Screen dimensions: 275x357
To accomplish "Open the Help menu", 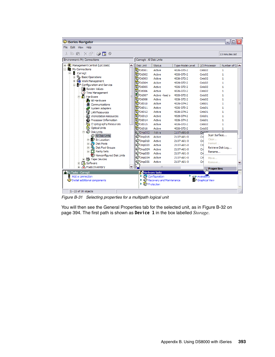I will tap(88, 47).
